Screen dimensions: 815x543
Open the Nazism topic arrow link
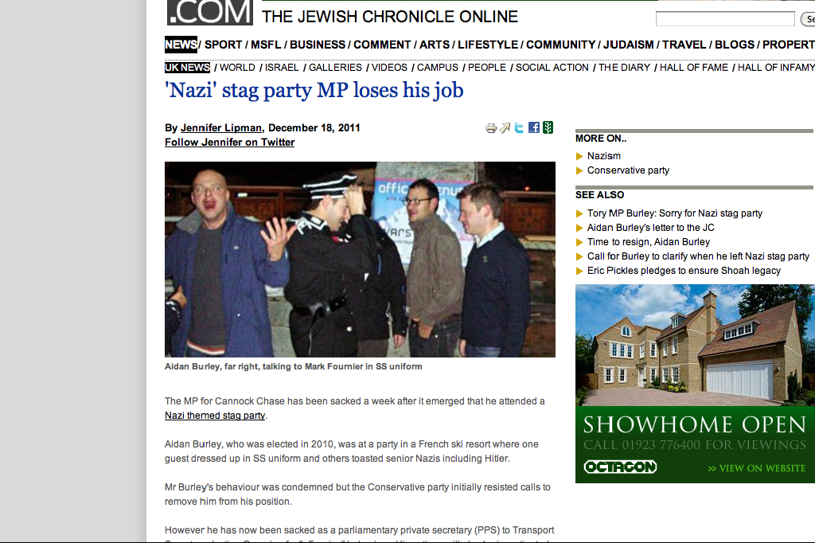tap(603, 156)
